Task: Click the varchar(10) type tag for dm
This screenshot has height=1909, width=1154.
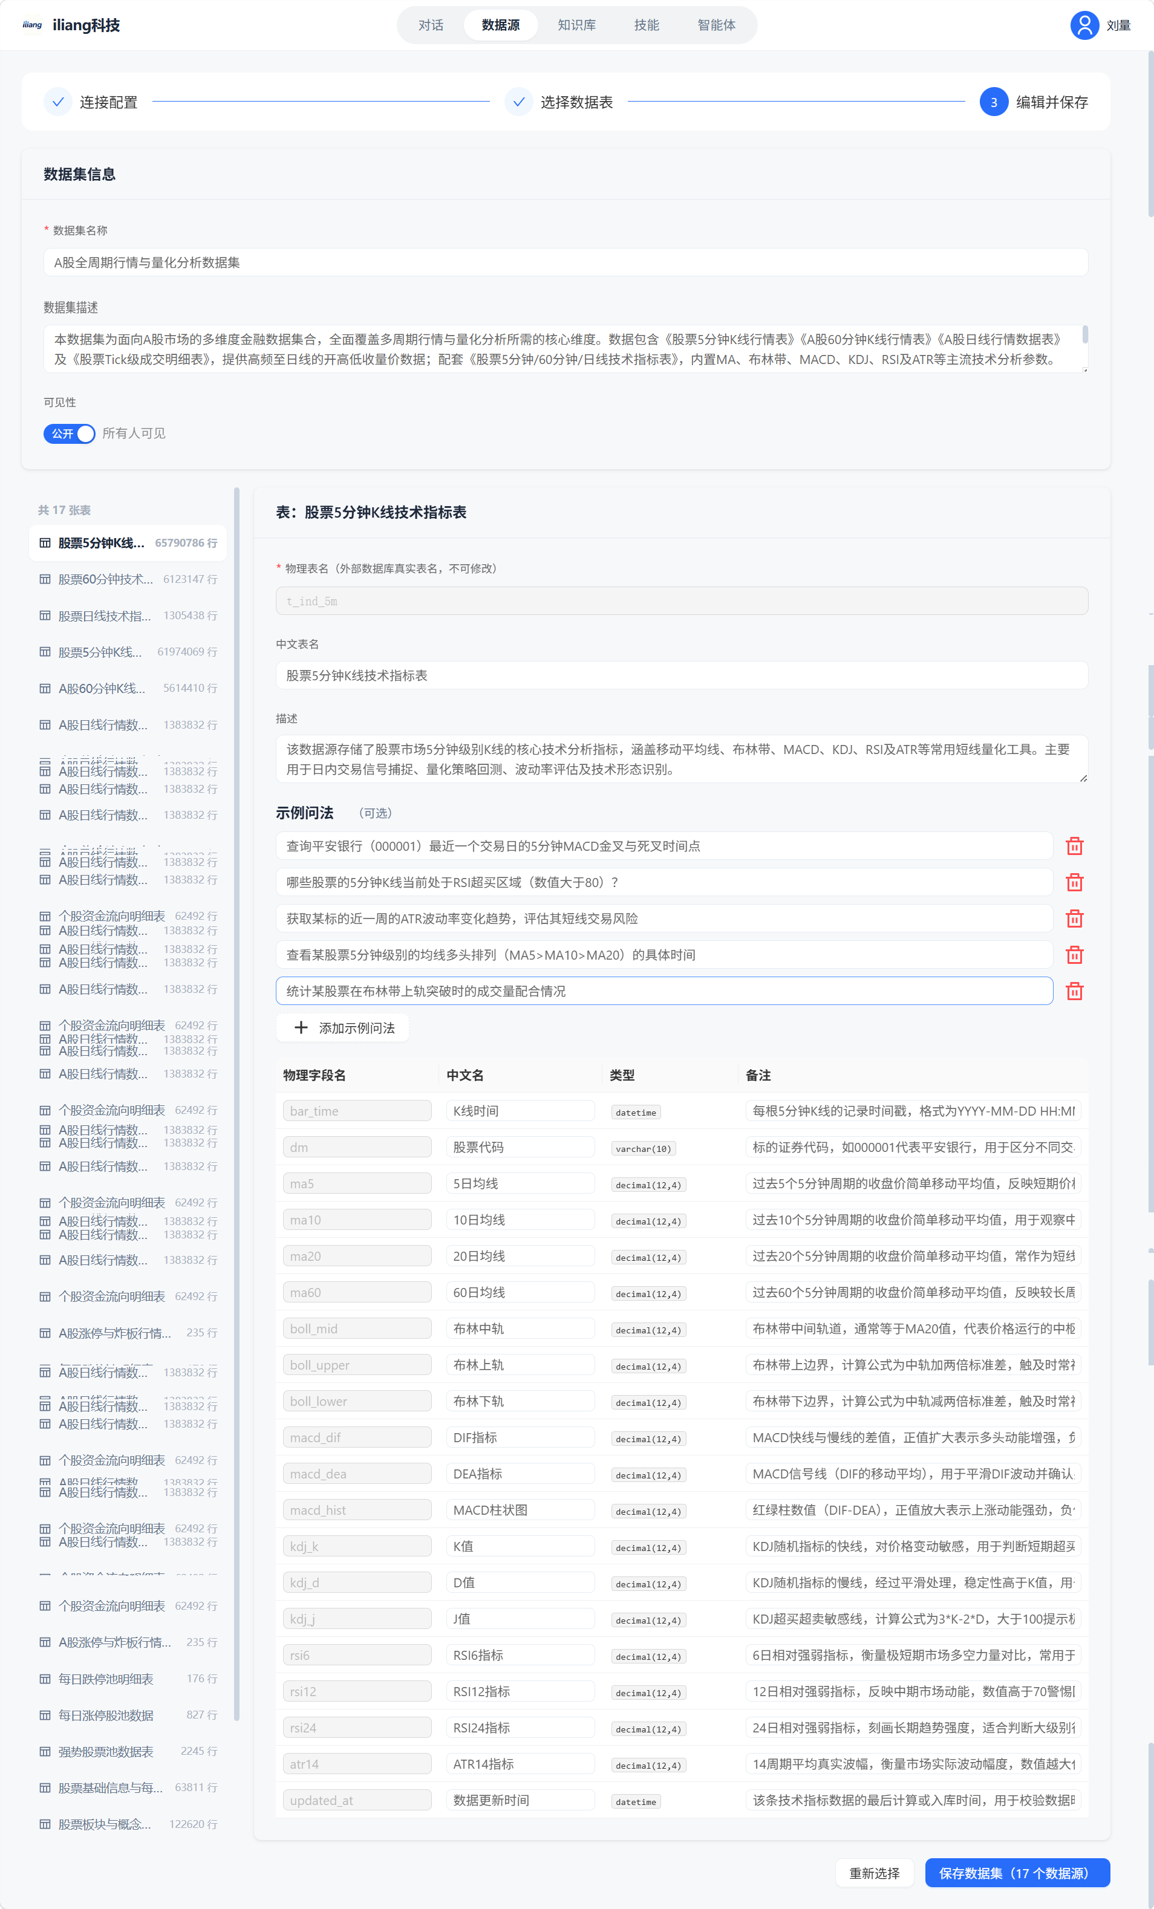Action: pos(644,1148)
